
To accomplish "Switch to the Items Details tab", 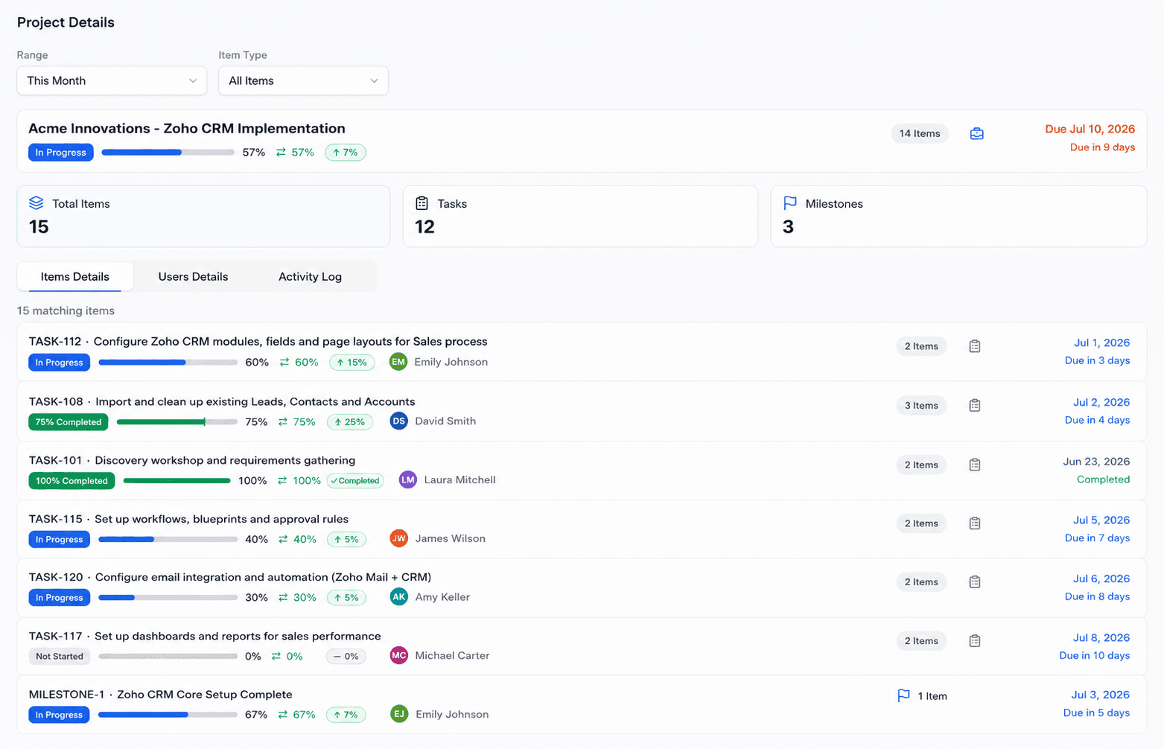I will [75, 277].
